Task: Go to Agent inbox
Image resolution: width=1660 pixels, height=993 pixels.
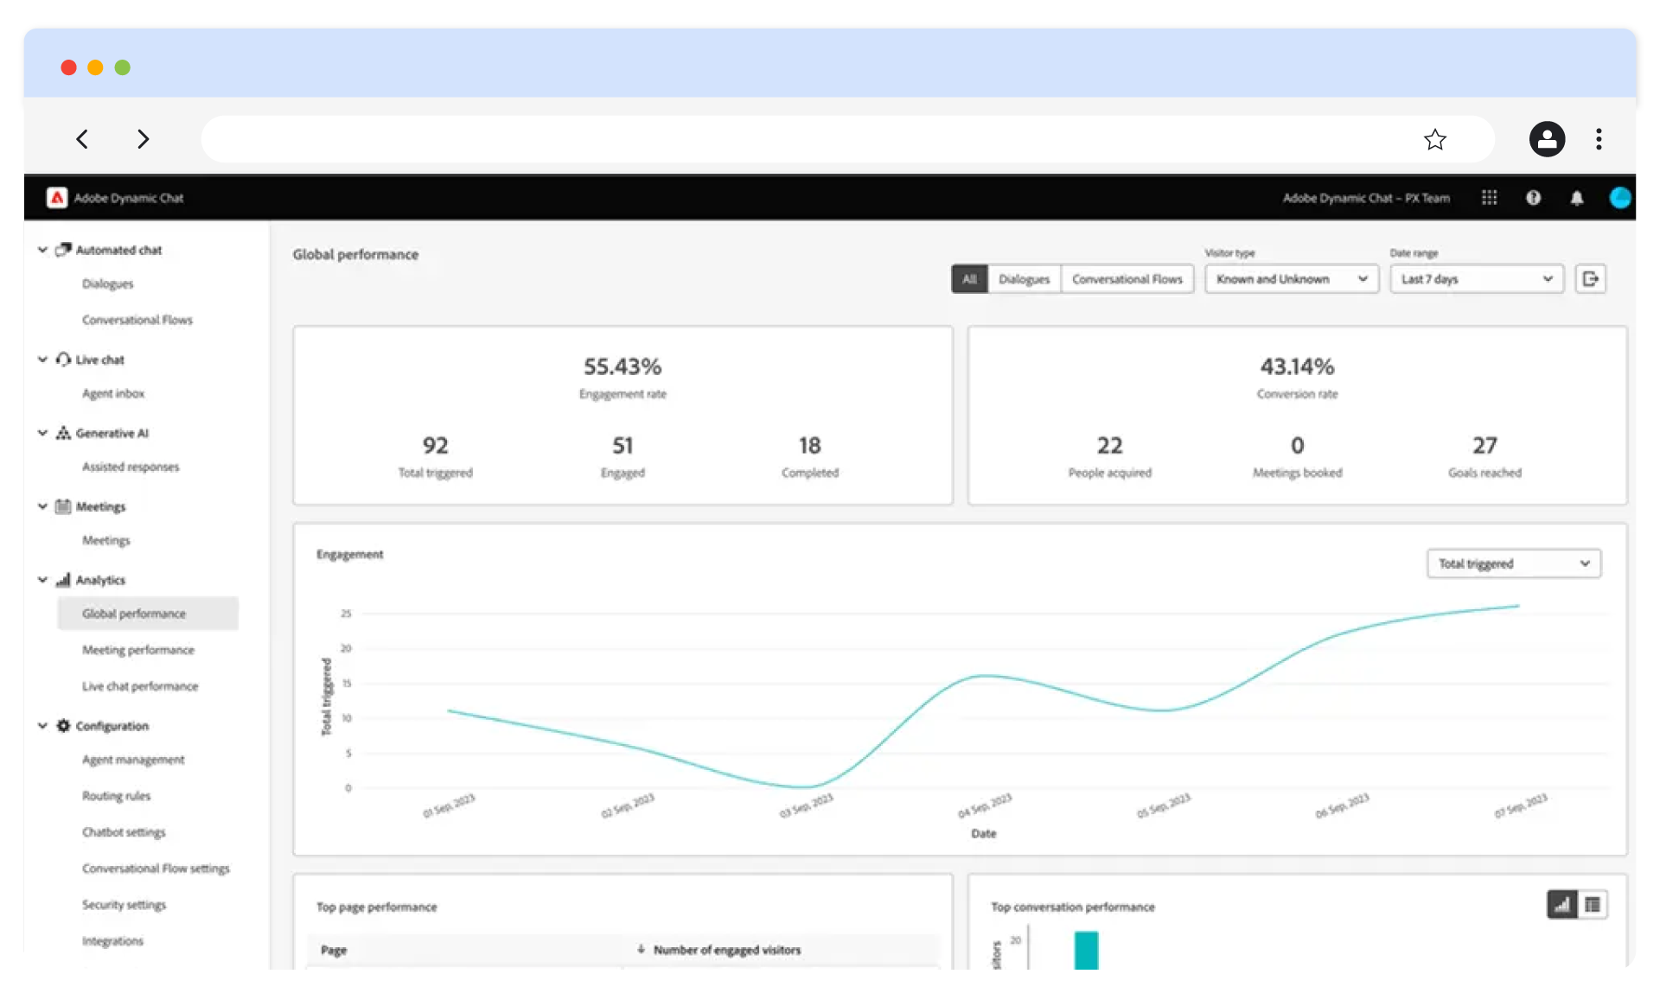Action: [113, 393]
